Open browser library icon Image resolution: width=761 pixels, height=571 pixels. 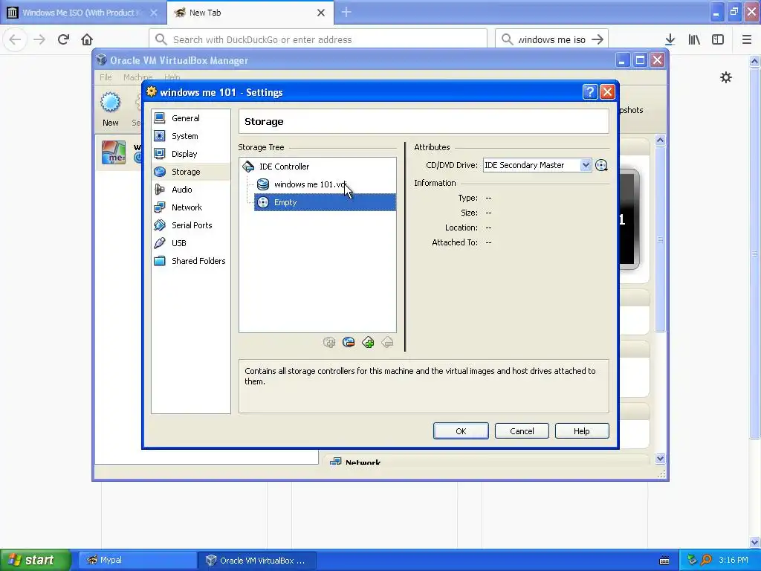[694, 39]
